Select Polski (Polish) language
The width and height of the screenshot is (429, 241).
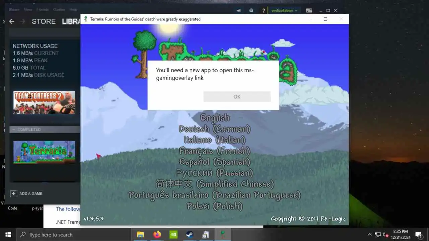pyautogui.click(x=215, y=206)
